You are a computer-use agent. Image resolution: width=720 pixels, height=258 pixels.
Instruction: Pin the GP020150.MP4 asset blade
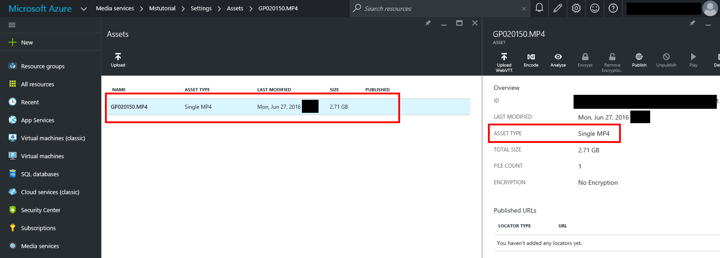click(693, 23)
